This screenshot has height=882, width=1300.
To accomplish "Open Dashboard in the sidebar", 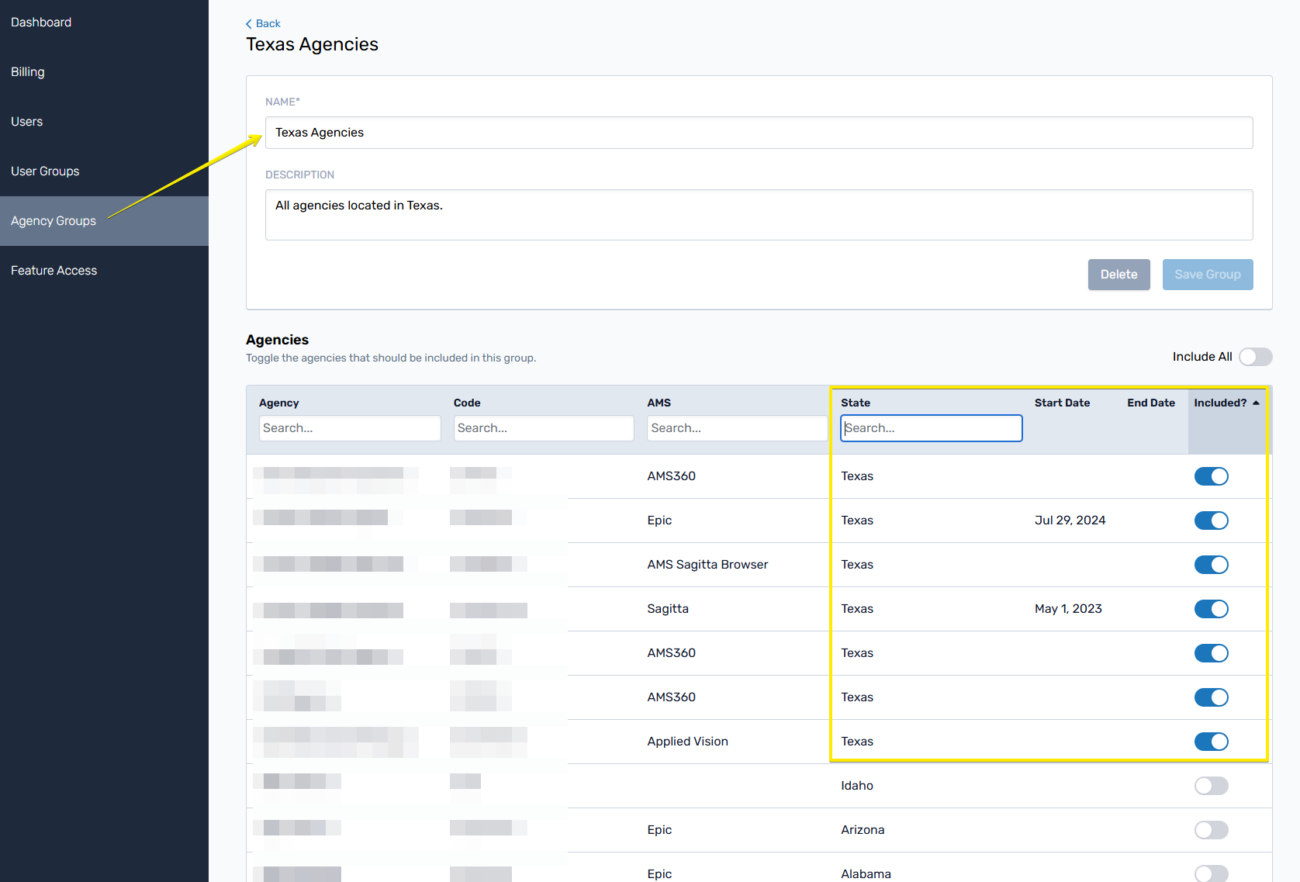I will point(41,22).
